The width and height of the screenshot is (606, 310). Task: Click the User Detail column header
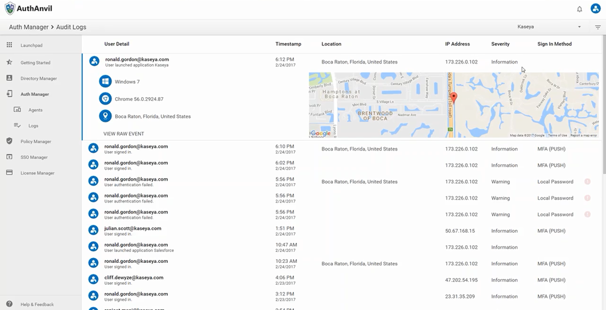pos(117,44)
